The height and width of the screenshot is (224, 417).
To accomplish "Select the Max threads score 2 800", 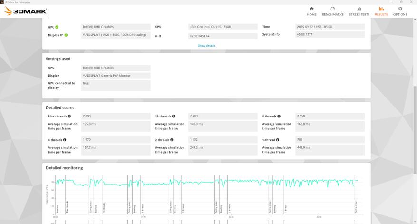I will (116, 116).
